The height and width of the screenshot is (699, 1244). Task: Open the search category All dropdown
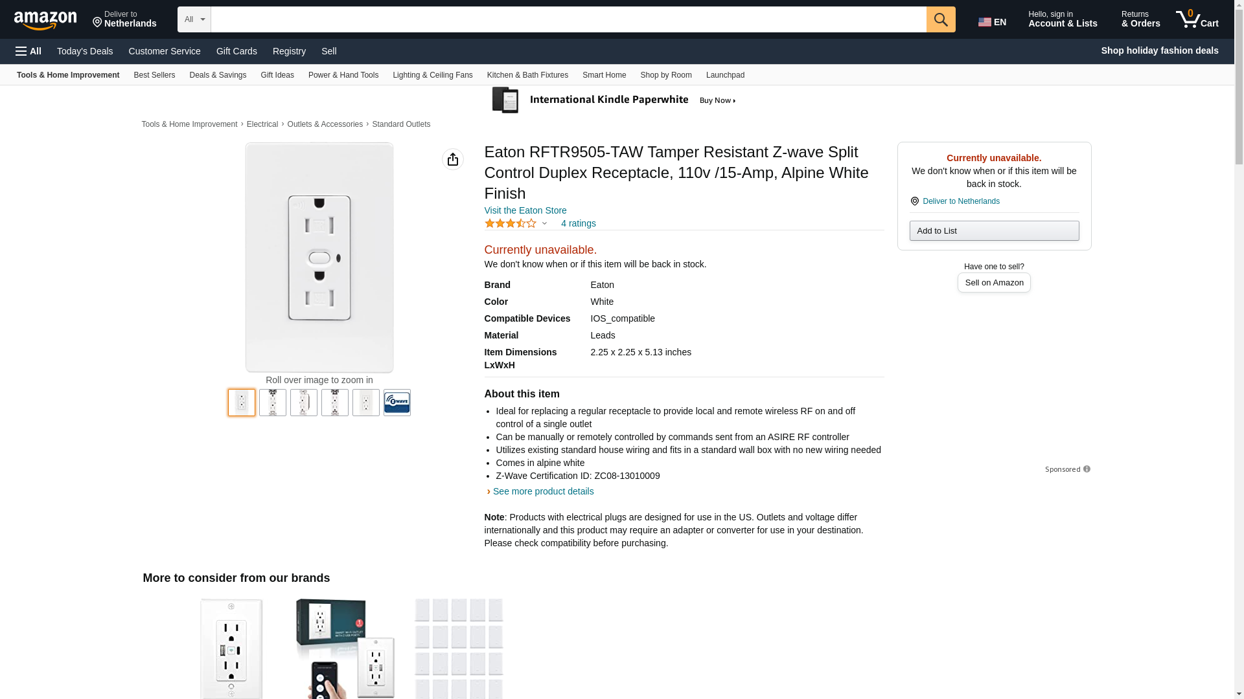click(194, 19)
